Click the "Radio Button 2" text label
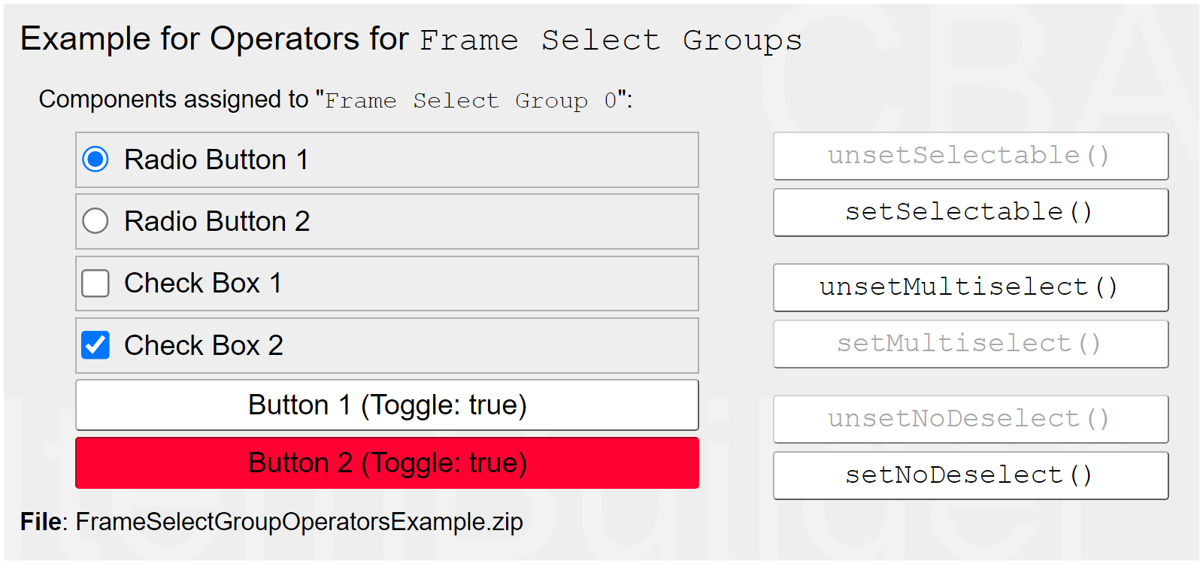Image resolution: width=1203 pixels, height=564 pixels. tap(217, 222)
